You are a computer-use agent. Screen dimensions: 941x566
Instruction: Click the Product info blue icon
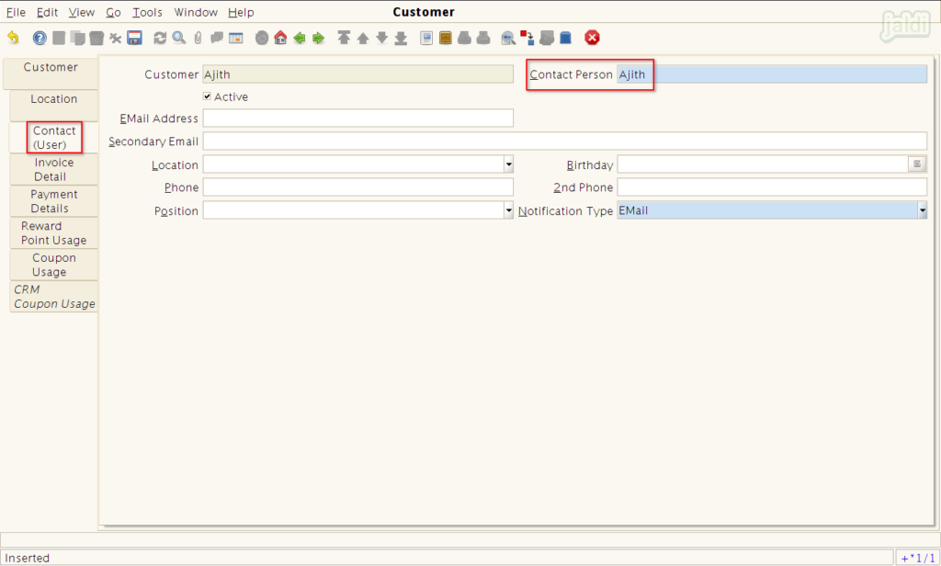click(x=565, y=38)
